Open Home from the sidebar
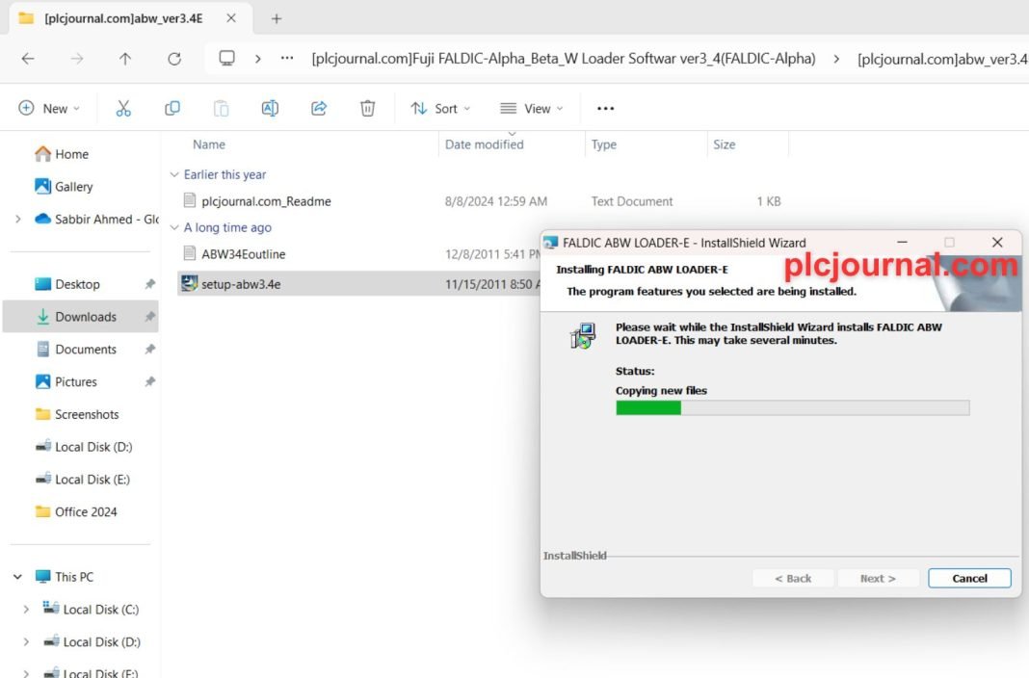This screenshot has width=1029, height=678. 69,153
